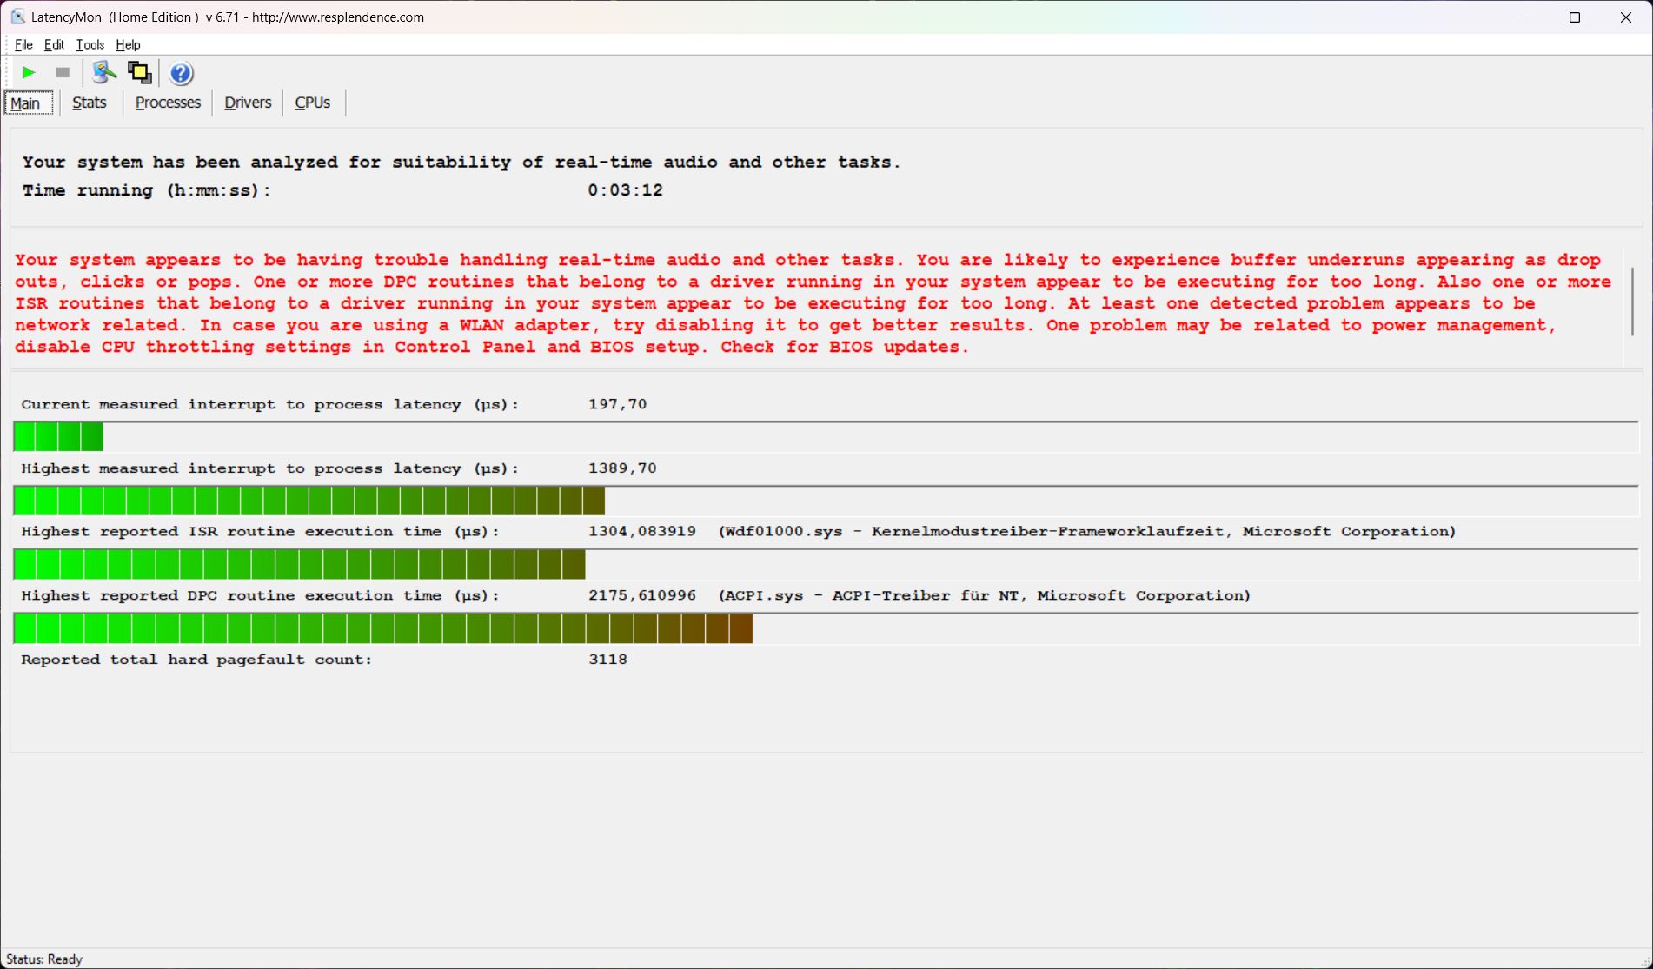The height and width of the screenshot is (969, 1653).
Task: Open the options icon with monitor and pen
Action: pos(103,73)
